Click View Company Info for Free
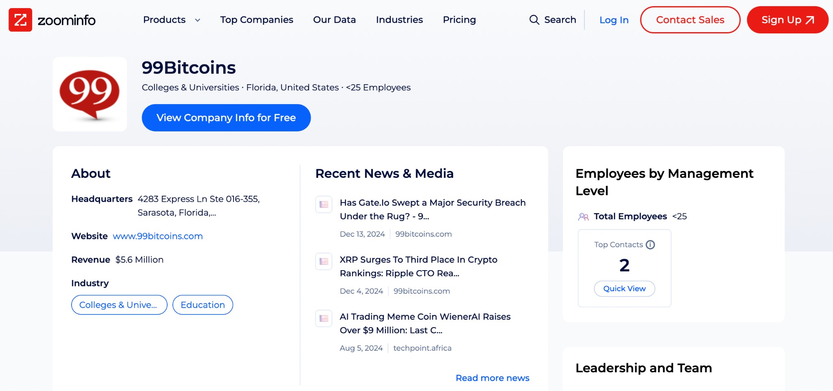This screenshot has height=391, width=833. coord(226,118)
